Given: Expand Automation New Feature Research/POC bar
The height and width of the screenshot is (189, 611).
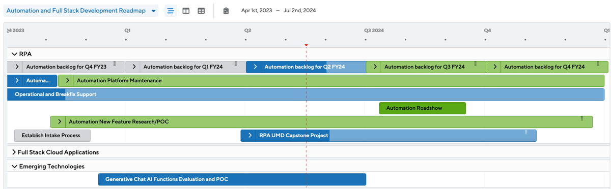Looking at the screenshot, I should (x=59, y=122).
